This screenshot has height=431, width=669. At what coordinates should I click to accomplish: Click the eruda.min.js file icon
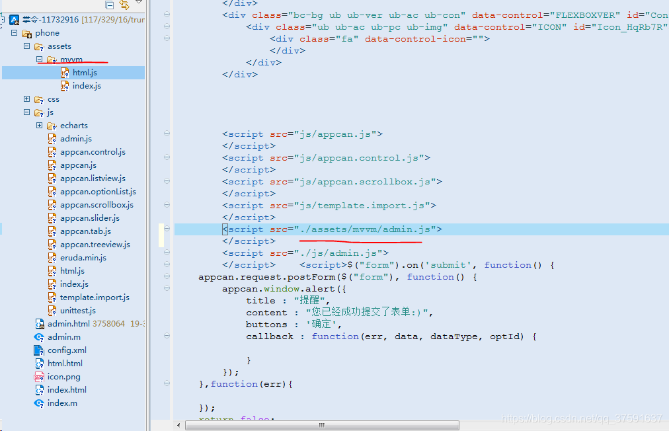52,258
